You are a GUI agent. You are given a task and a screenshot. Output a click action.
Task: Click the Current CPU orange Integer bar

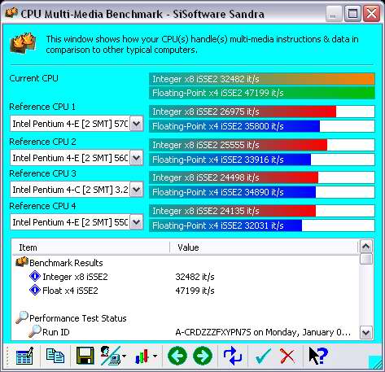pos(262,79)
